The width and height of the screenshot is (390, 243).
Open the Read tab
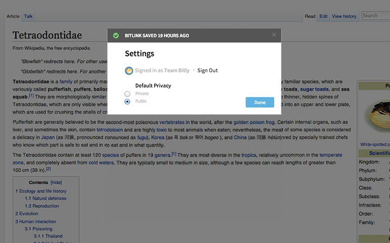click(310, 16)
